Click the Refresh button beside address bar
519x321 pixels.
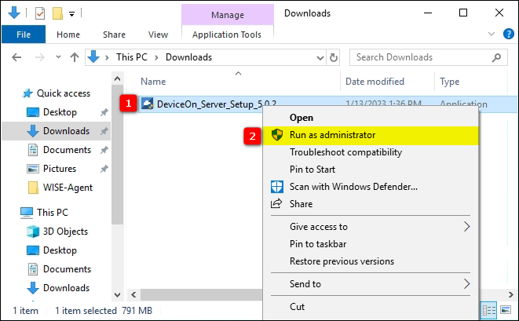coord(334,57)
